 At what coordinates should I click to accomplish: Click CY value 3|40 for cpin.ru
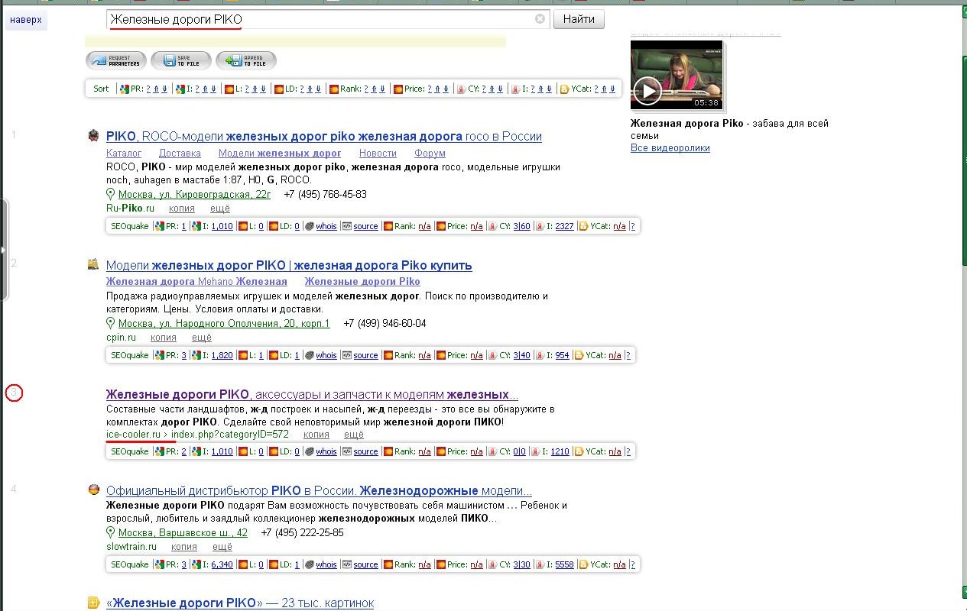(521, 355)
